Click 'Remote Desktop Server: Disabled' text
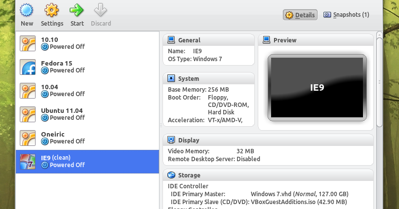This screenshot has height=209, width=399. pyautogui.click(x=214, y=159)
